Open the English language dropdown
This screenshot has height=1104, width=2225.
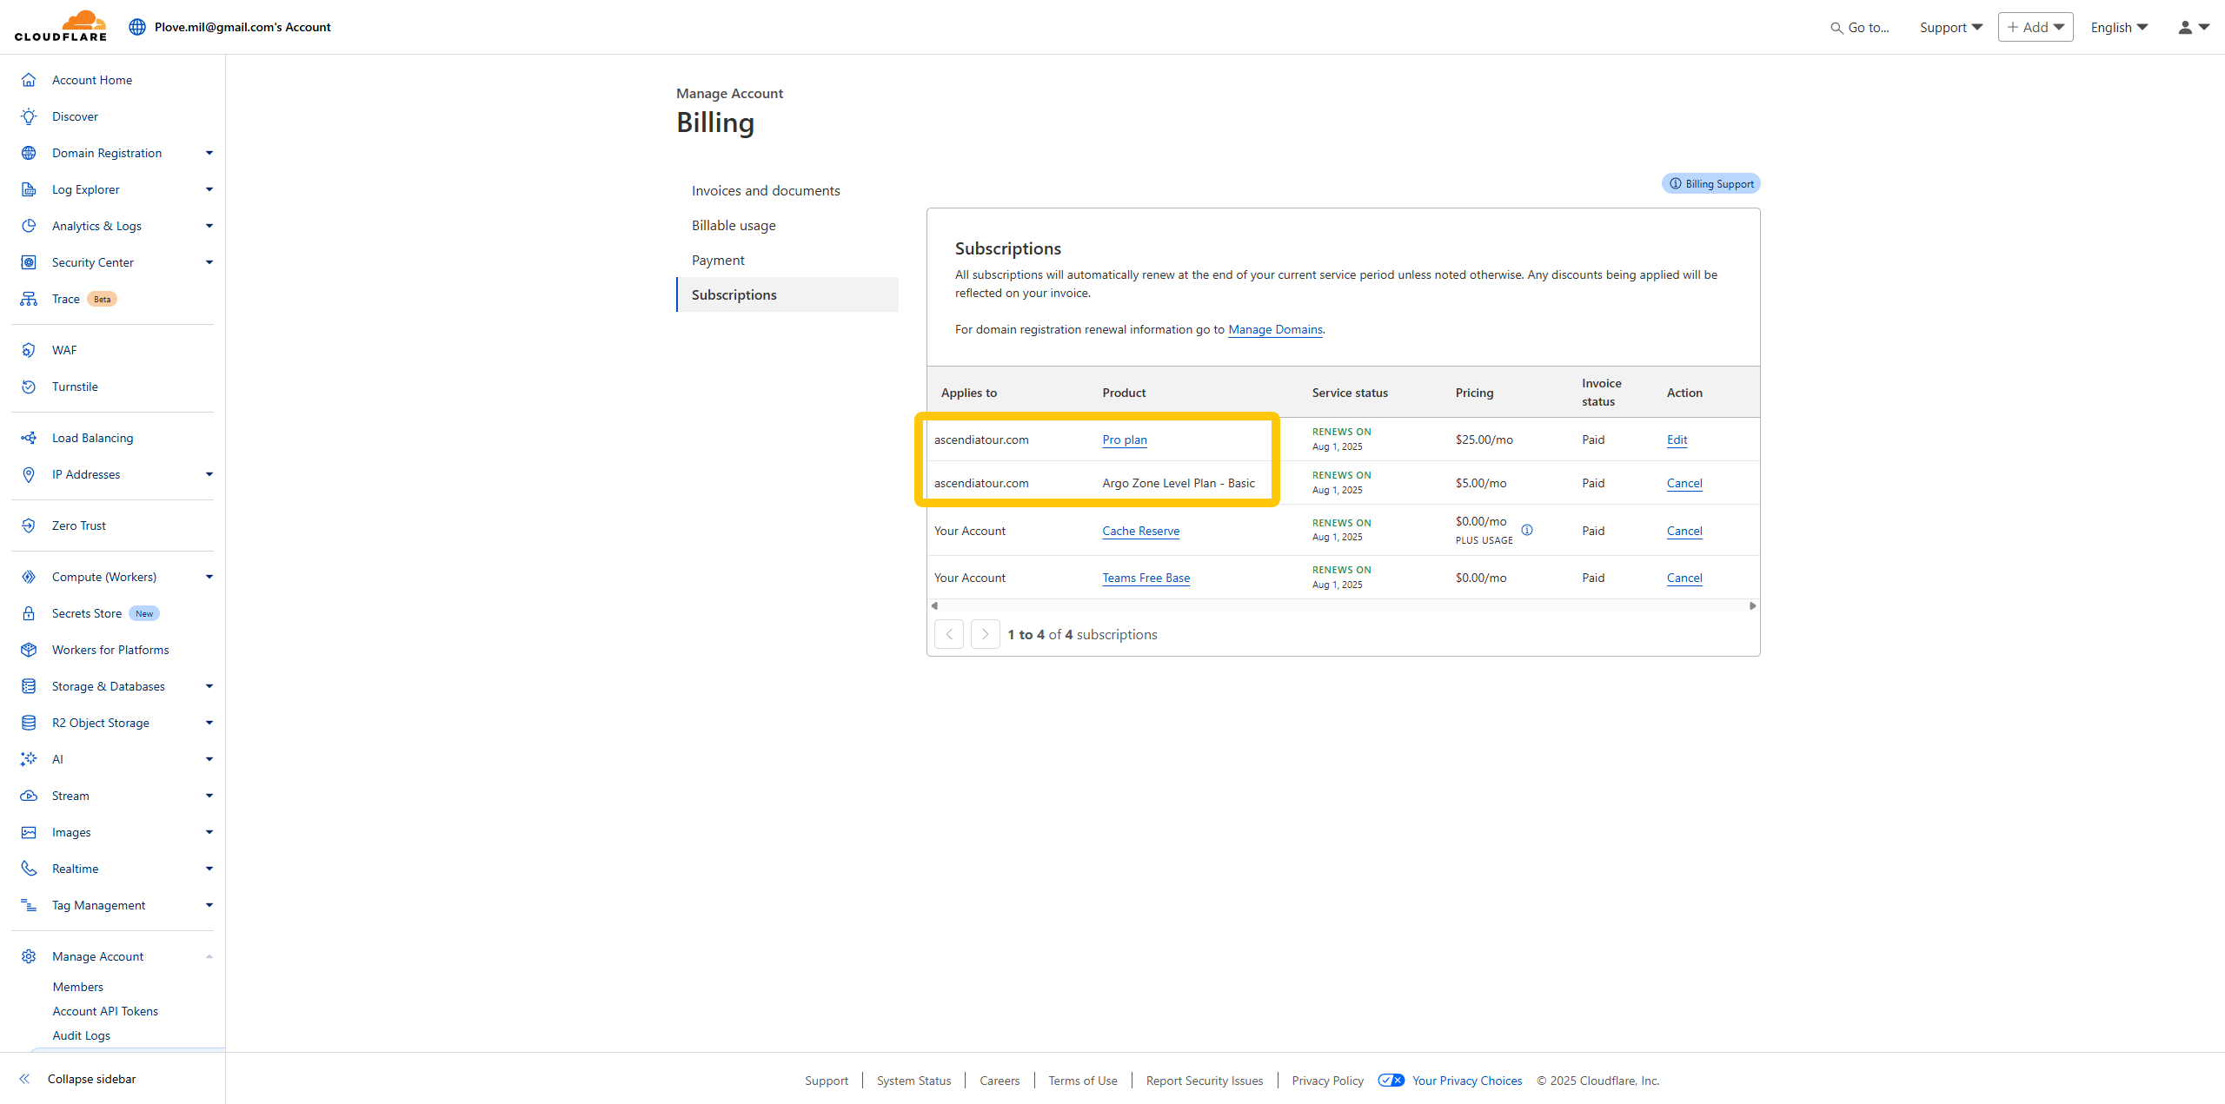pos(2119,27)
